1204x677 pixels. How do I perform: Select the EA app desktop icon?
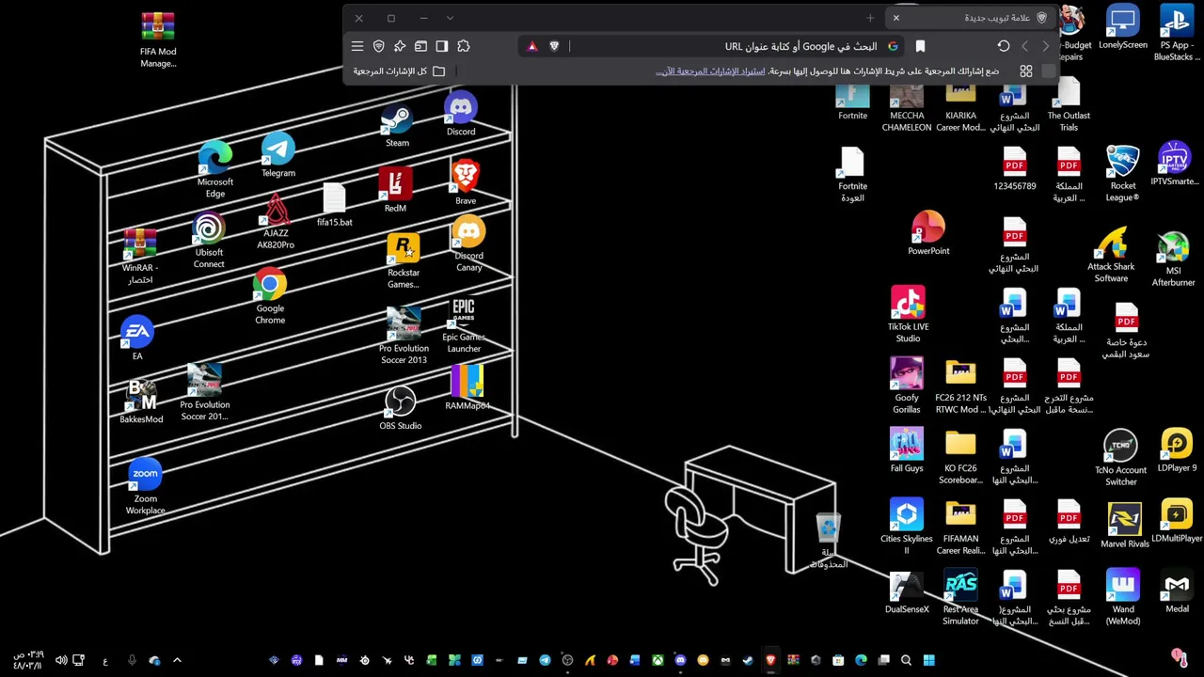137,338
